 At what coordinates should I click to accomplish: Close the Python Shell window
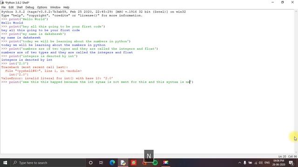[292, 2]
